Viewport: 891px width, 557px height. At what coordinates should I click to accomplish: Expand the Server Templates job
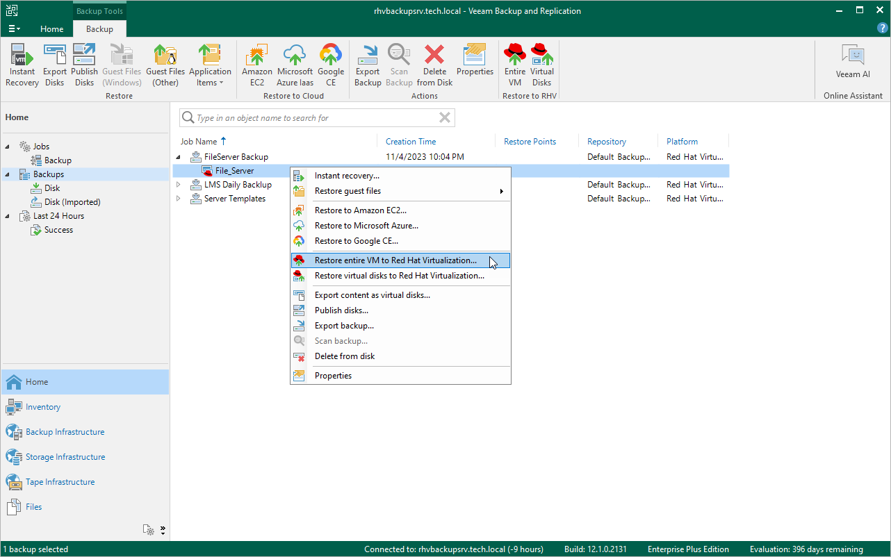point(178,199)
